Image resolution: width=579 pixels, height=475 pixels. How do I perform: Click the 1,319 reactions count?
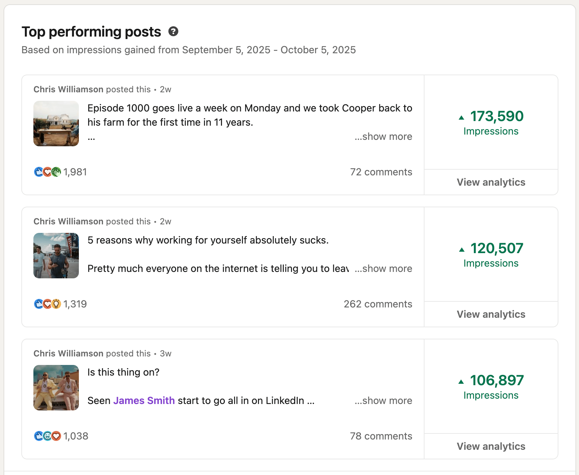tap(75, 304)
